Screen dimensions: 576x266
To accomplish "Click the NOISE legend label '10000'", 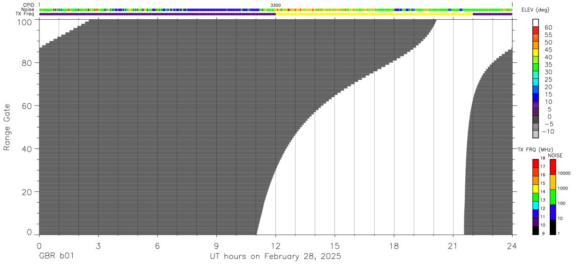I will click(x=564, y=173).
